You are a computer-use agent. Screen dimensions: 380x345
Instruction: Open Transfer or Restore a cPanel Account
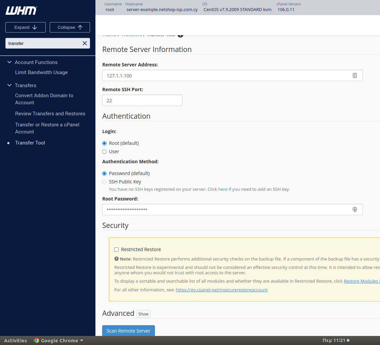point(47,128)
